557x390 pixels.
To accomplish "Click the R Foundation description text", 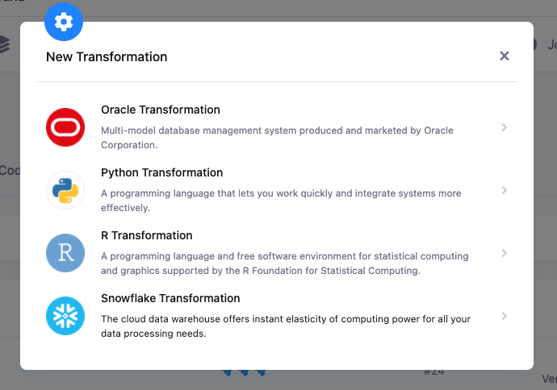I will (x=284, y=263).
